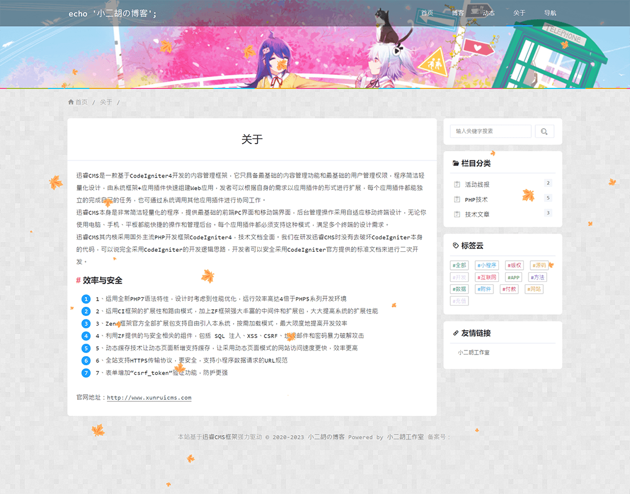This screenshot has width=630, height=494.
Task: Click the tag icon beside 标签云
Action: pos(455,246)
